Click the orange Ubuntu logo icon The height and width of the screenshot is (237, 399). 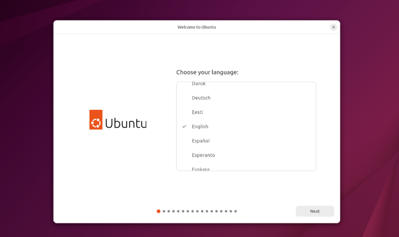tap(96, 119)
